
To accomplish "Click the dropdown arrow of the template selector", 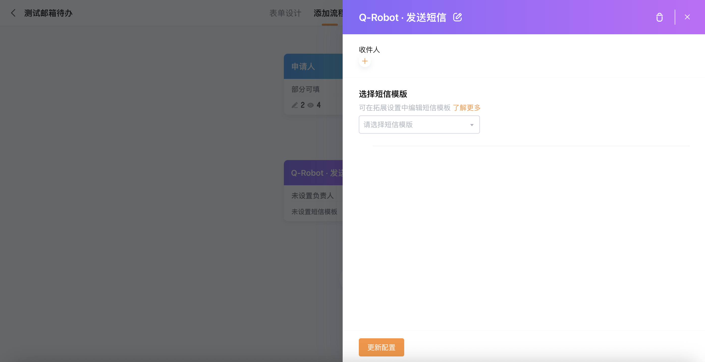I will [472, 125].
